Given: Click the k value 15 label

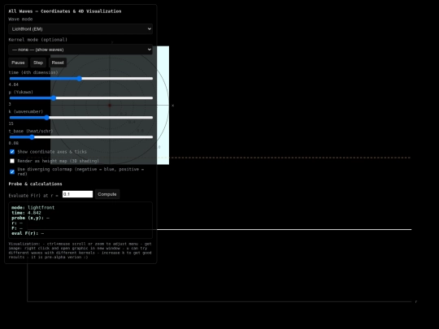Looking at the screenshot, I should [x=11, y=123].
